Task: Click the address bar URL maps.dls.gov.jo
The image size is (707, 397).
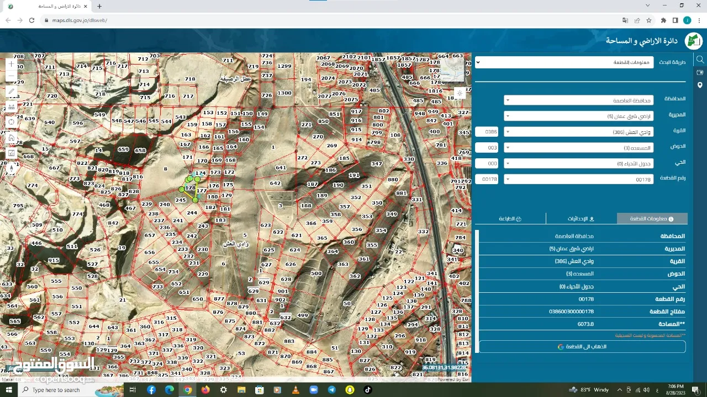Action: point(80,20)
